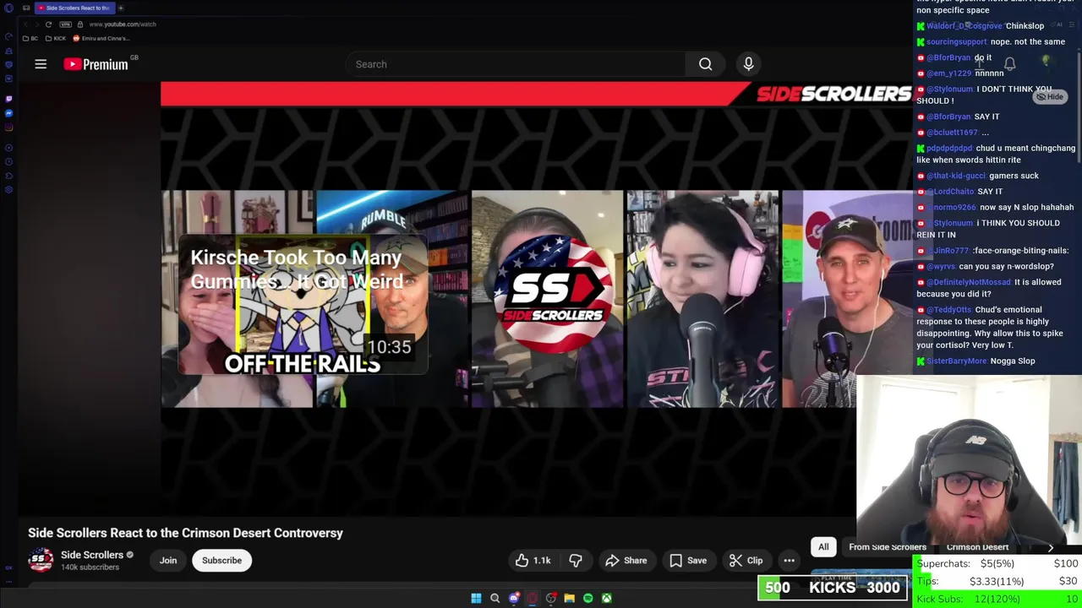Open the Windows Start menu
The height and width of the screenshot is (608, 1082).
(476, 599)
